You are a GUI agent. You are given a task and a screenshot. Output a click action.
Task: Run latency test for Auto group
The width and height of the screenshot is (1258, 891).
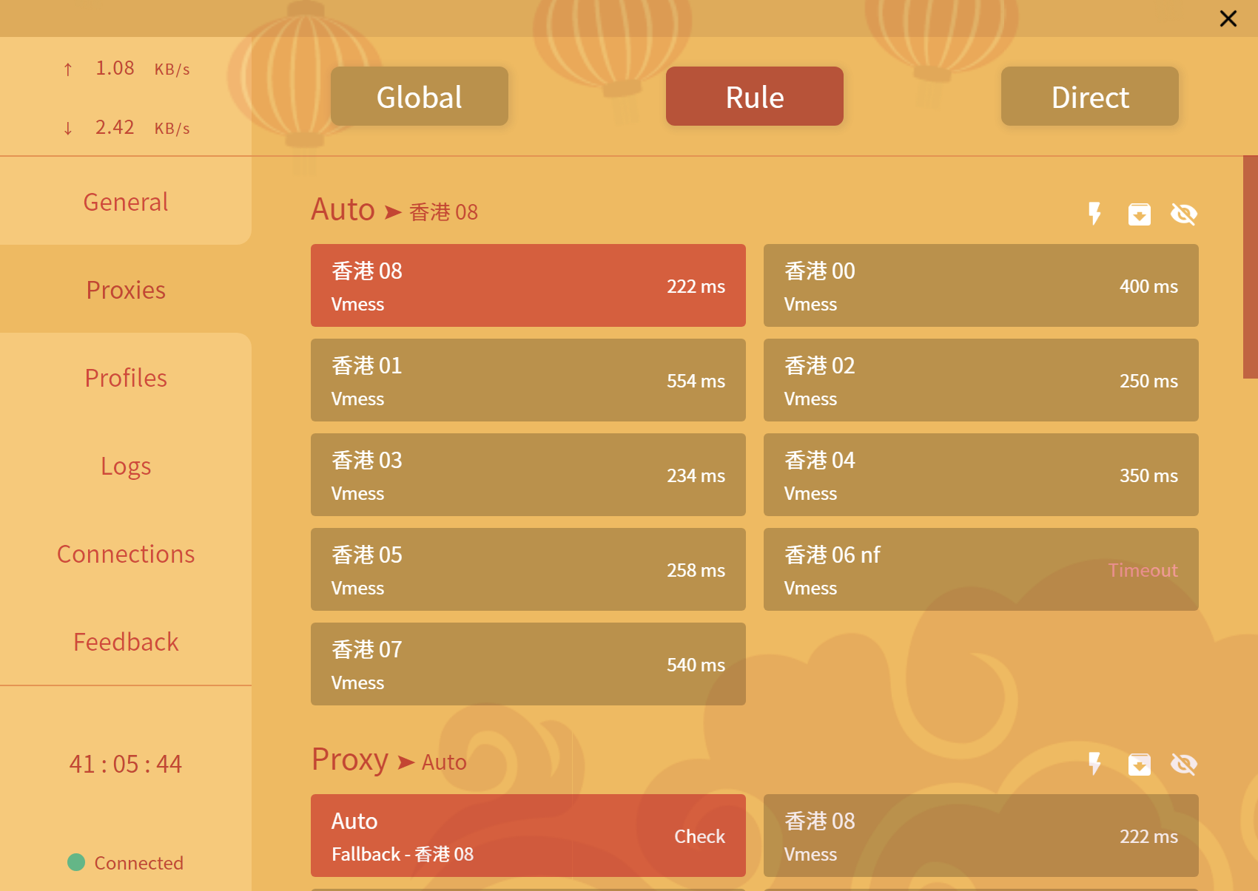[1094, 214]
